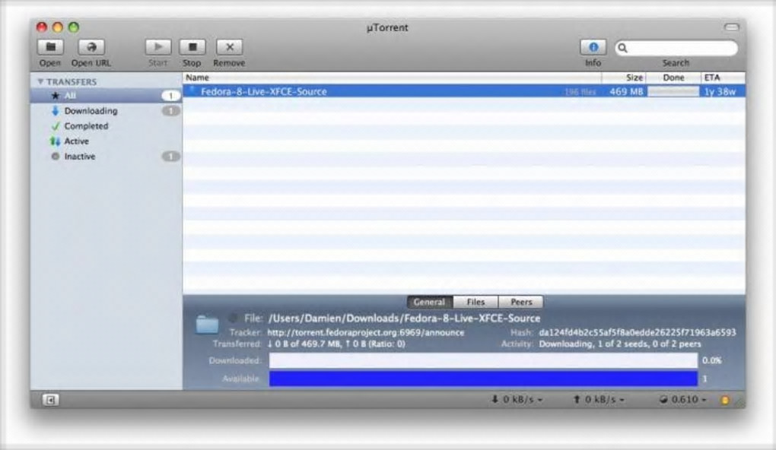Open the upload speed limit dropdown
Image resolution: width=776 pixels, height=450 pixels.
[599, 400]
